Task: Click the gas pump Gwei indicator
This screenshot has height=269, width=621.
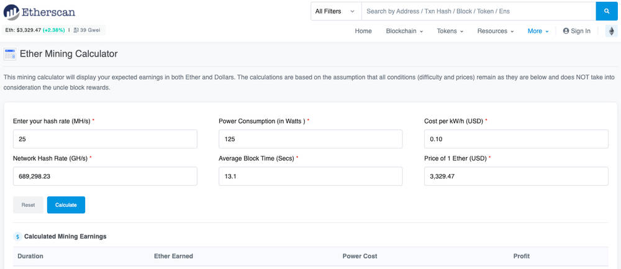Action: point(88,30)
